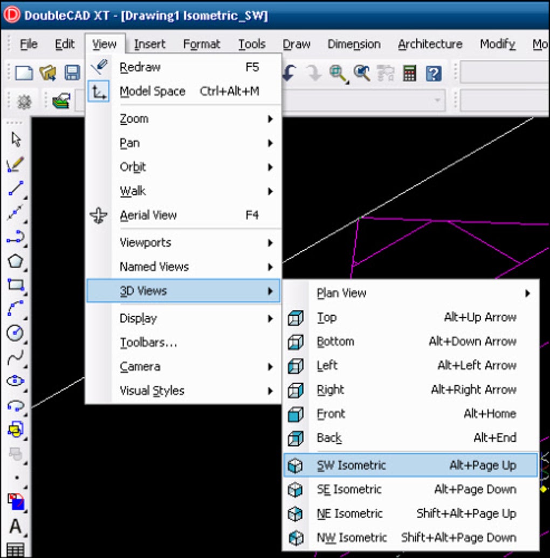Select the Rectangle drawing tool
The height and width of the screenshot is (558, 550).
[x=16, y=285]
